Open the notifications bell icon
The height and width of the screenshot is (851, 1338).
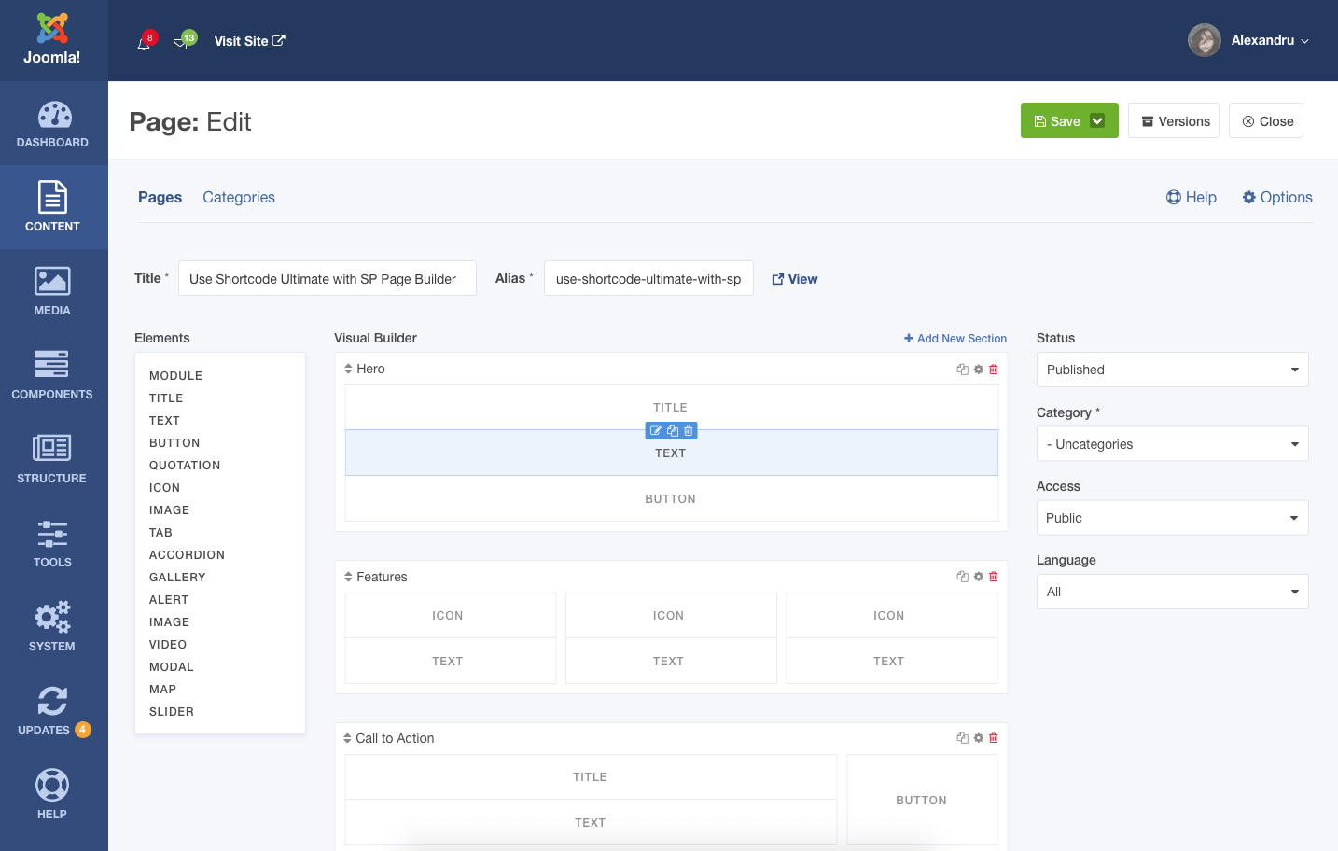tap(144, 43)
